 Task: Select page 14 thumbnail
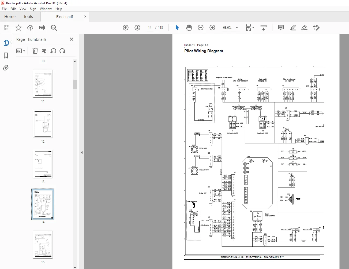(43, 204)
